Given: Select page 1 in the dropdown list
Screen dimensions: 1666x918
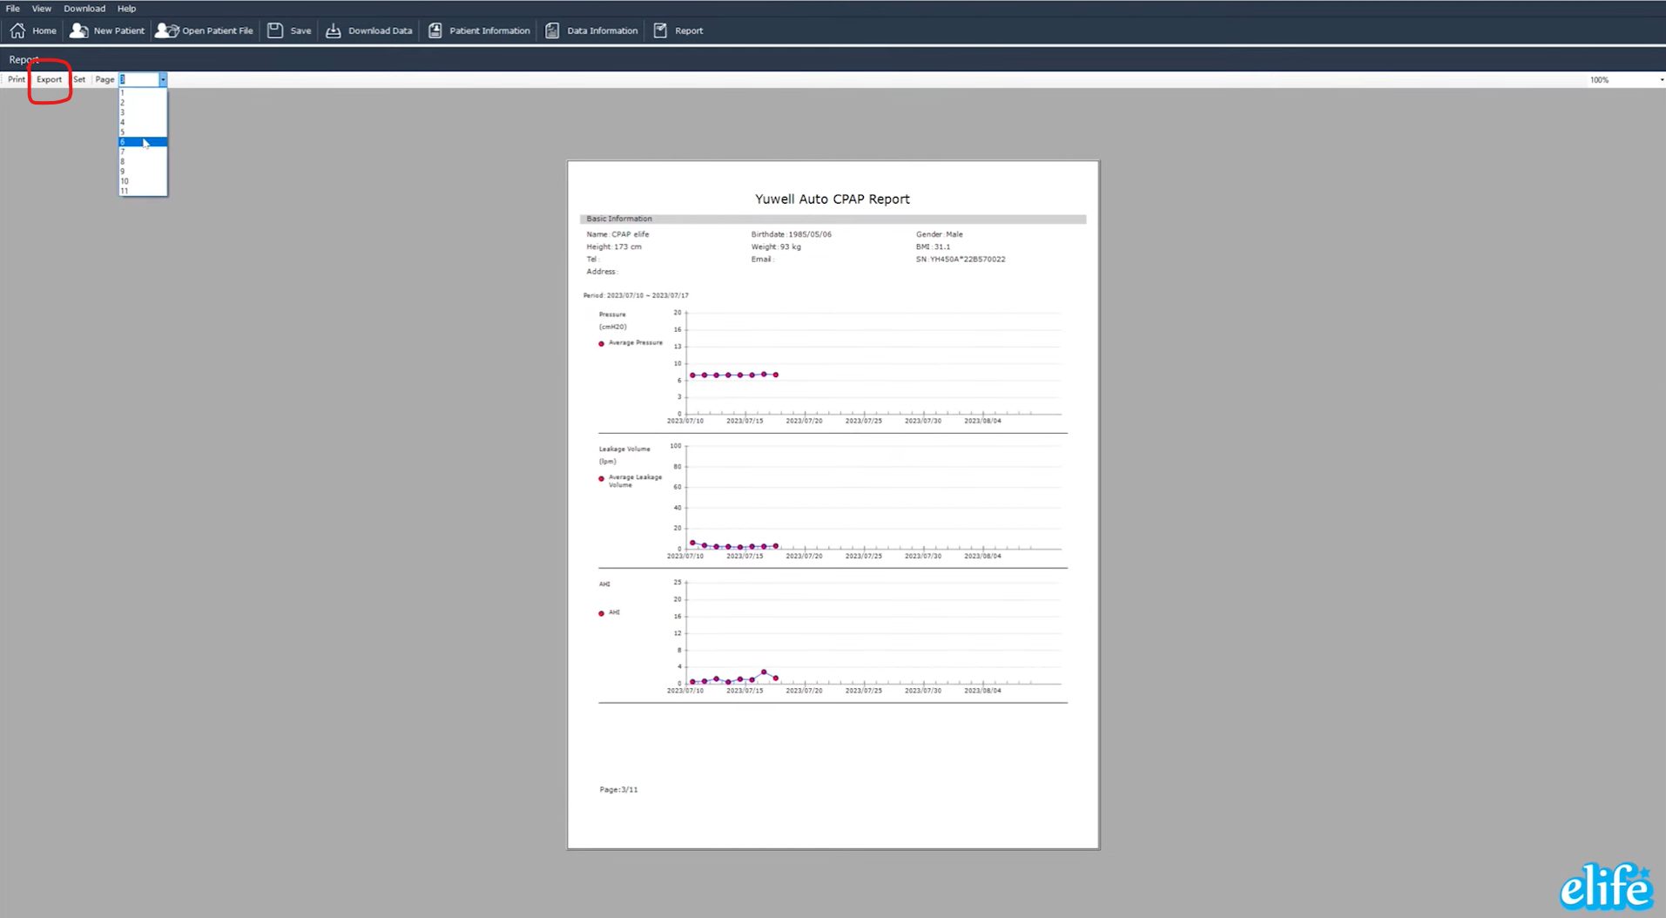Looking at the screenshot, I should pyautogui.click(x=143, y=92).
